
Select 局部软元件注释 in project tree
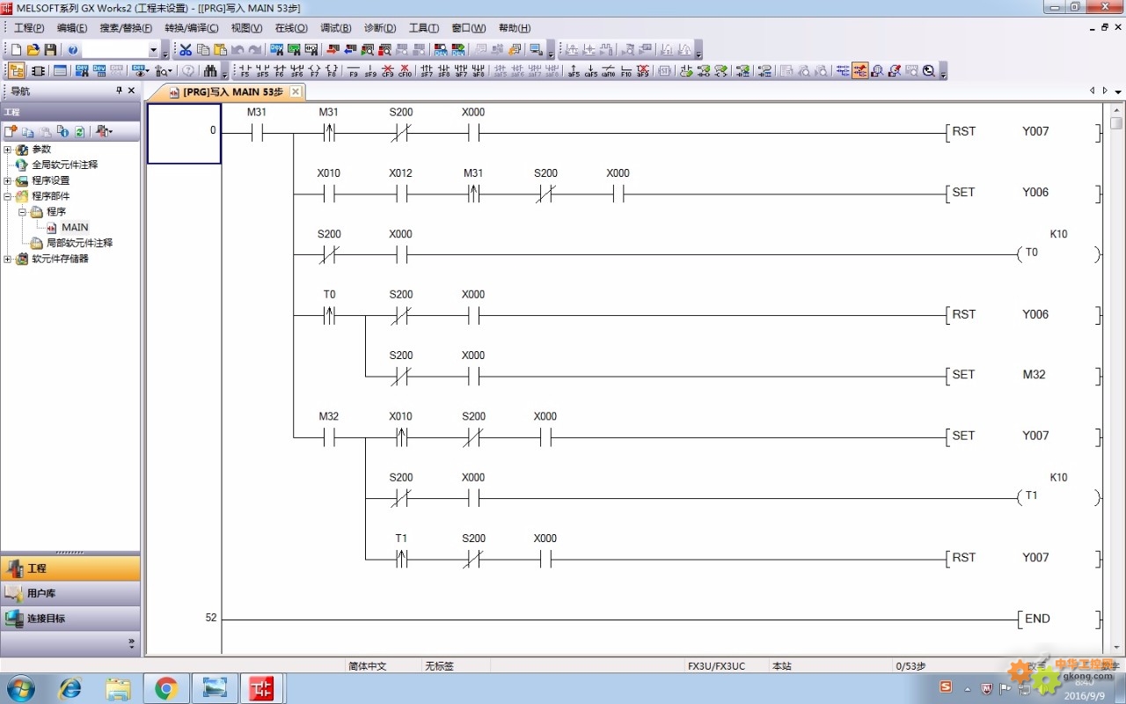[x=79, y=243]
